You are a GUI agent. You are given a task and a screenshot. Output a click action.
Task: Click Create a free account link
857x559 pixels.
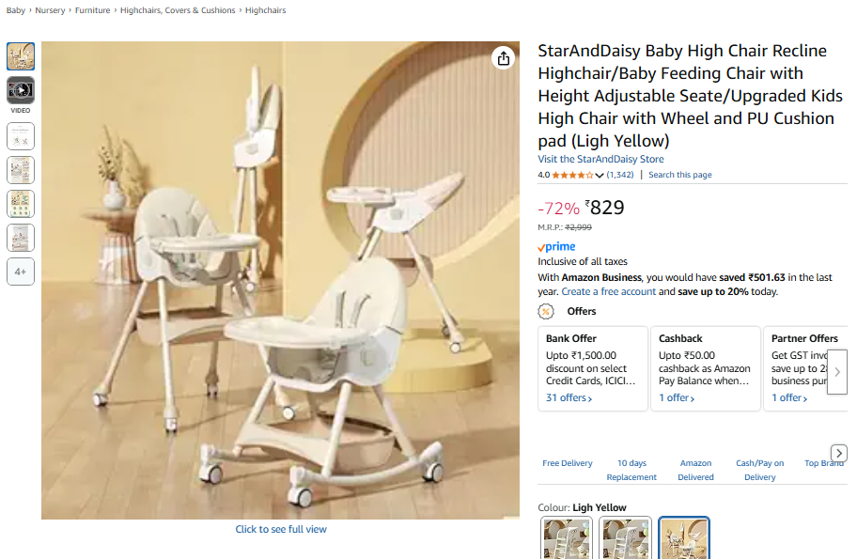pos(608,292)
